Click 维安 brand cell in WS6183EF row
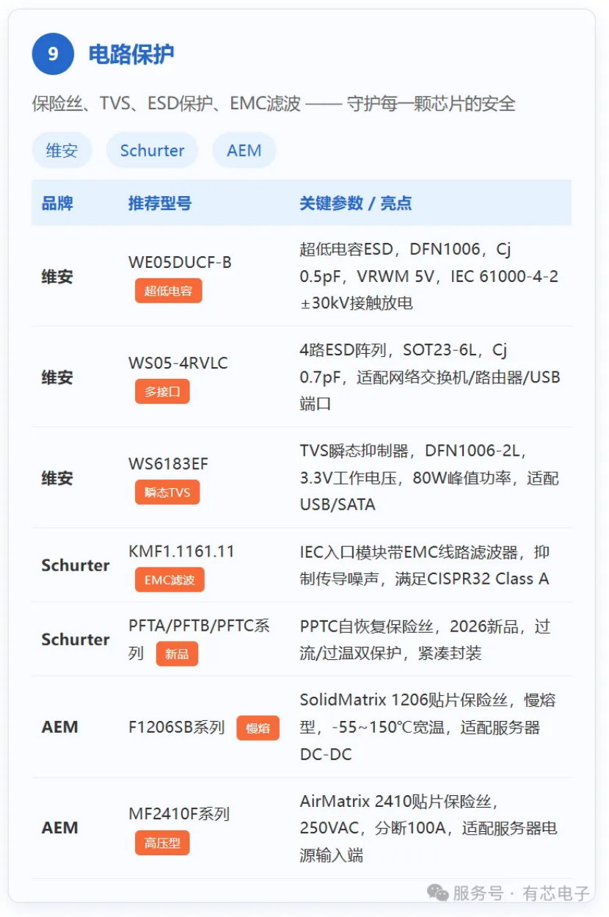 click(57, 478)
